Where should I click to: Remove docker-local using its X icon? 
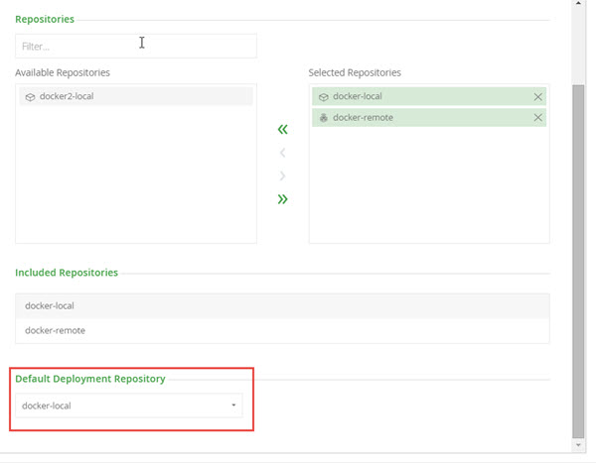[538, 96]
